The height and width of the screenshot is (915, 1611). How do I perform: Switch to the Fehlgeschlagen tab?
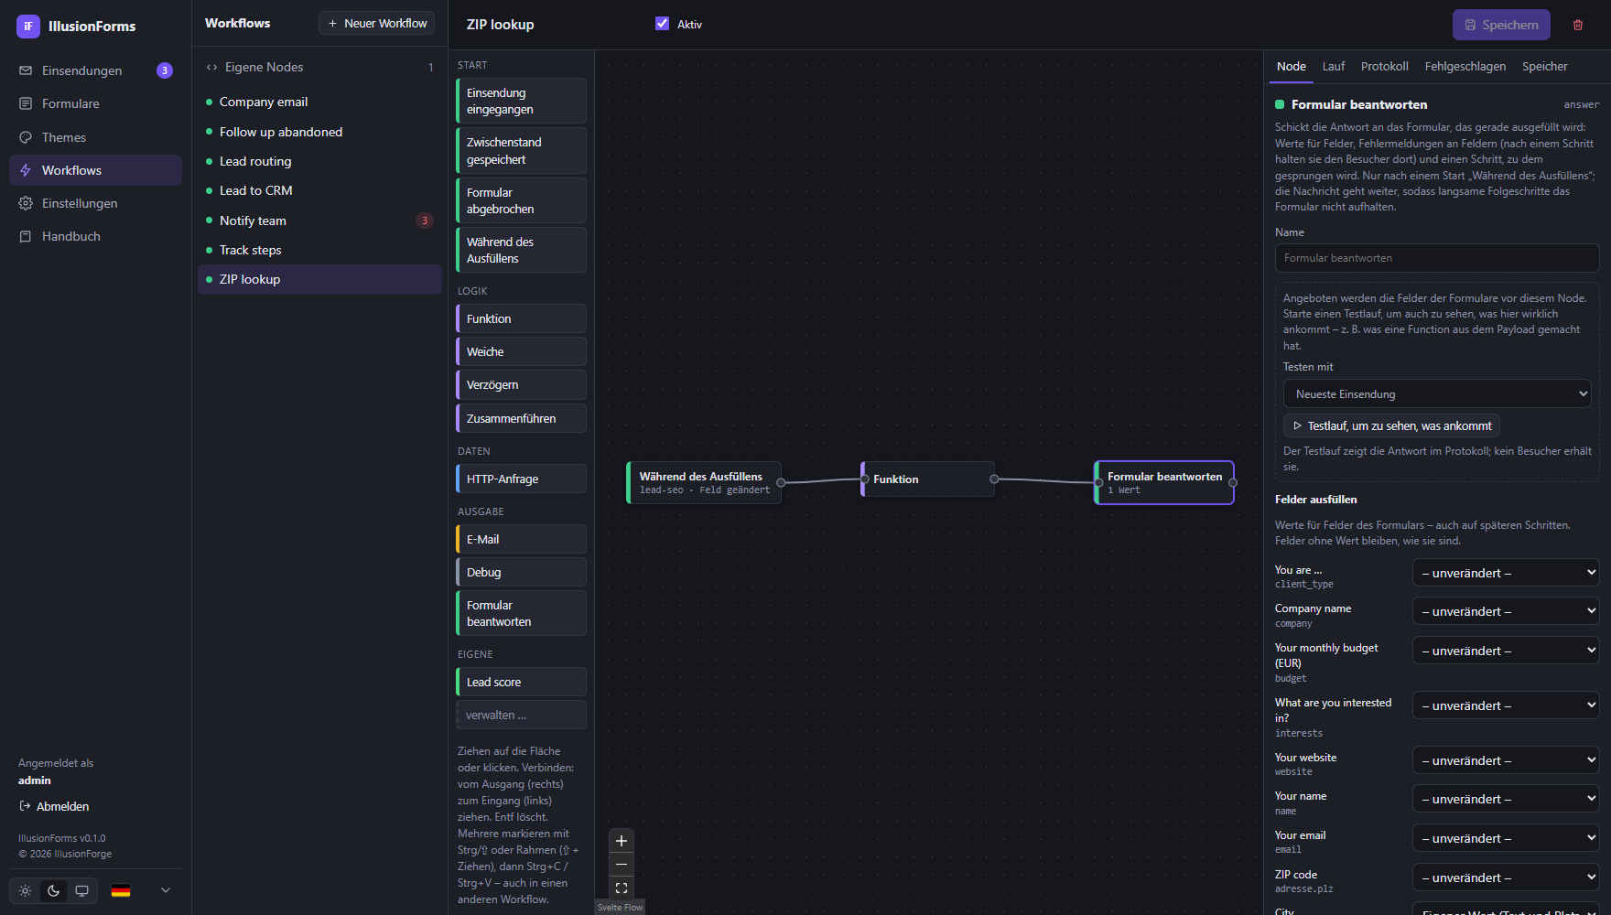click(1465, 67)
